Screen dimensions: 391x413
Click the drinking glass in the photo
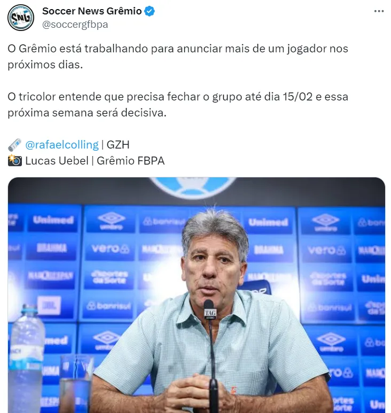tap(77, 384)
